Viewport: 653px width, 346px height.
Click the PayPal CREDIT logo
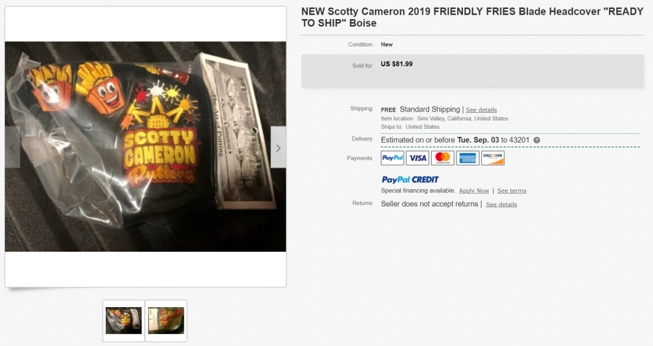(x=410, y=180)
